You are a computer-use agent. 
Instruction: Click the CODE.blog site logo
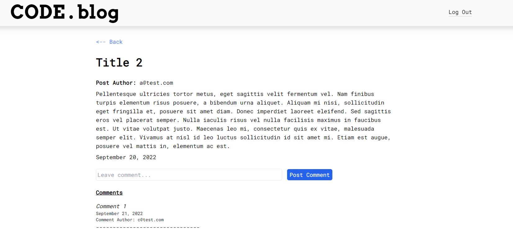coord(65,12)
